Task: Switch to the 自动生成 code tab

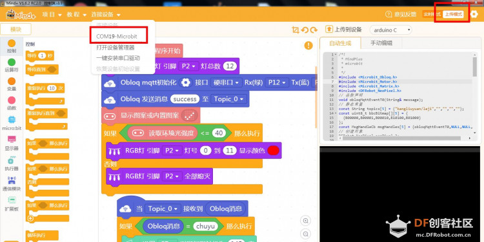Action: (x=340, y=43)
